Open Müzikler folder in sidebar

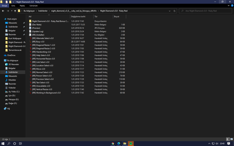[x=12, y=80]
